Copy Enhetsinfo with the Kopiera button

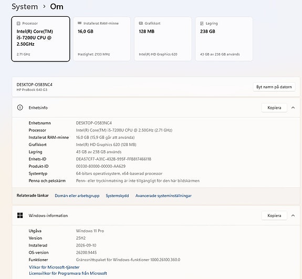pos(274,108)
